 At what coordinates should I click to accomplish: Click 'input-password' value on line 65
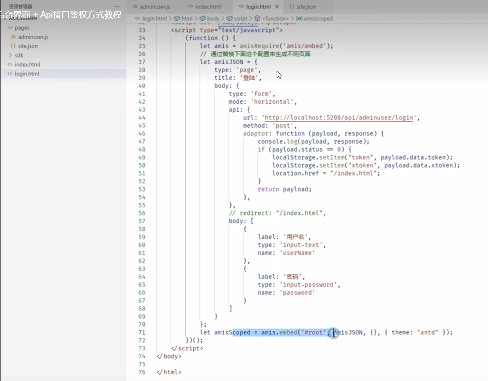(x=308, y=285)
